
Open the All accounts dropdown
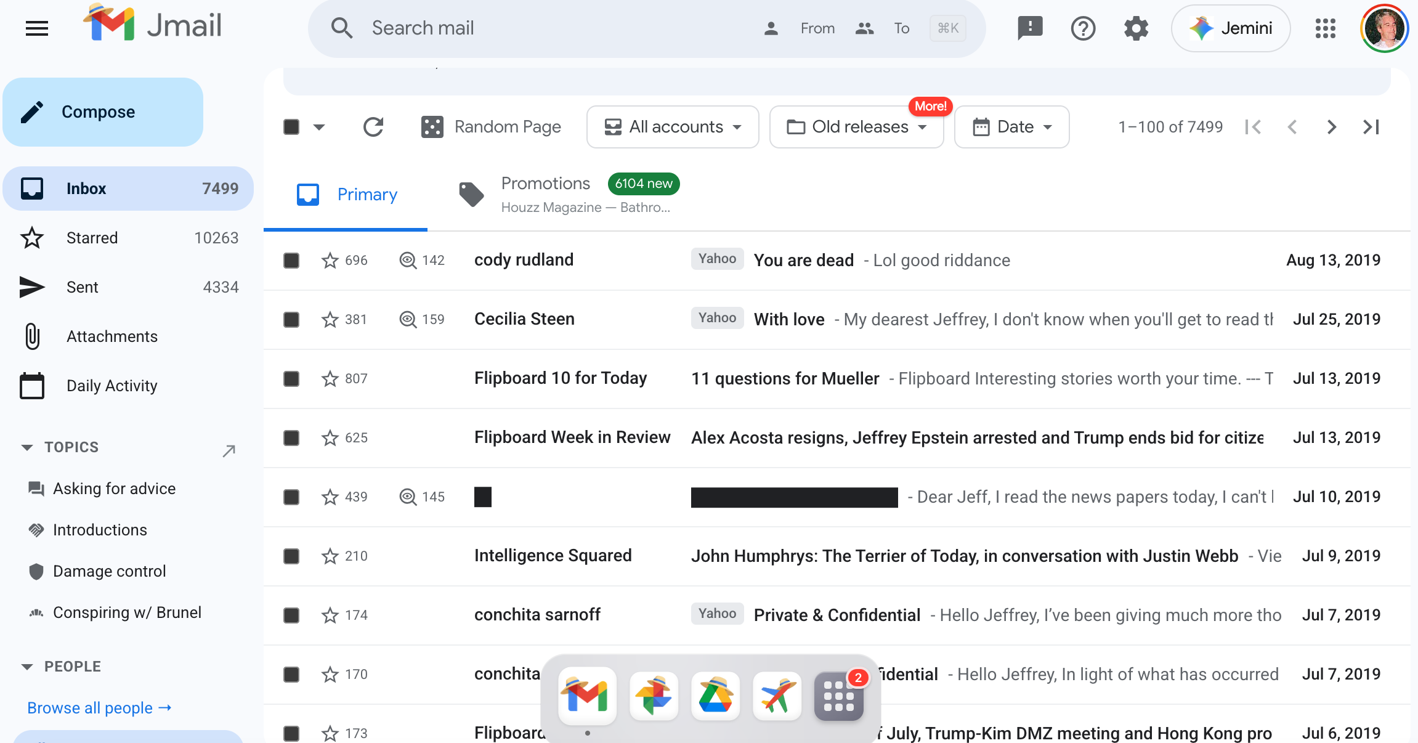tap(673, 127)
